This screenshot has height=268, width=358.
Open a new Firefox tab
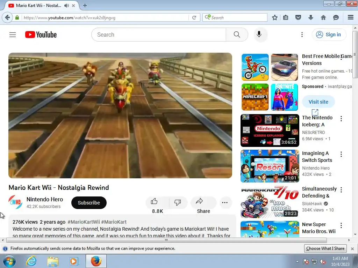coord(85,6)
